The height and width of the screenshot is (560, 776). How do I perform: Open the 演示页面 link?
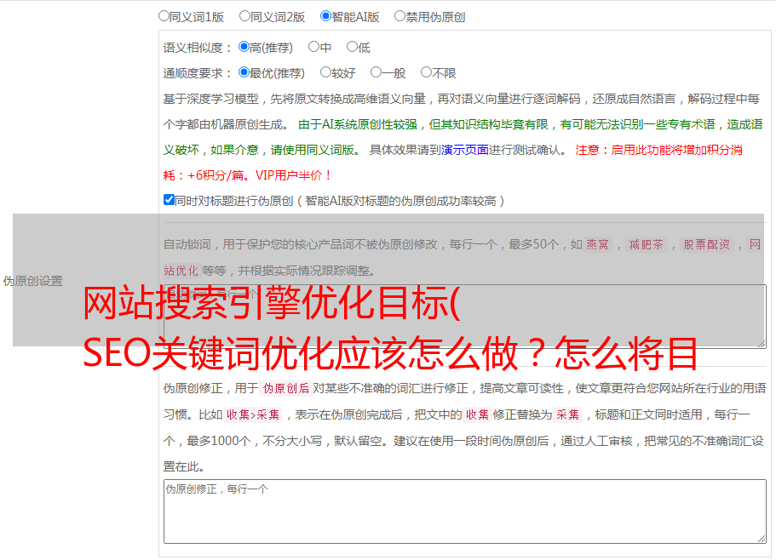pyautogui.click(x=465, y=150)
